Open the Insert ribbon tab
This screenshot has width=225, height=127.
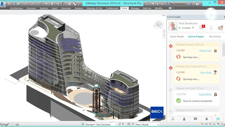click(55, 8)
